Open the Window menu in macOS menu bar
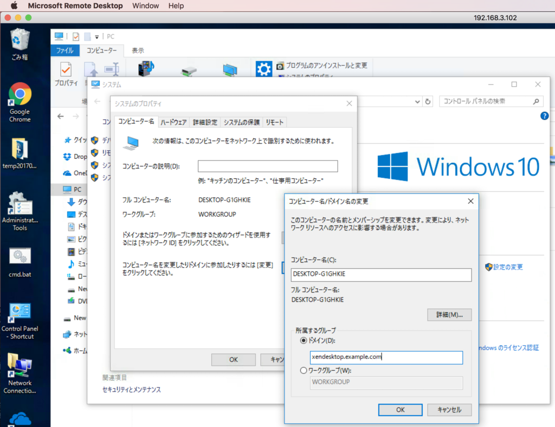This screenshot has width=555, height=427. point(145,5)
